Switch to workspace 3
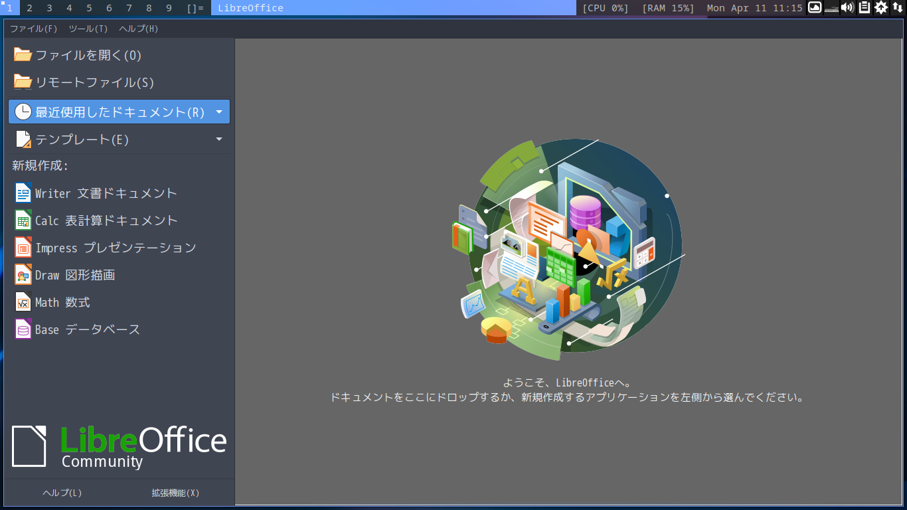This screenshot has height=510, width=907. coord(49,8)
